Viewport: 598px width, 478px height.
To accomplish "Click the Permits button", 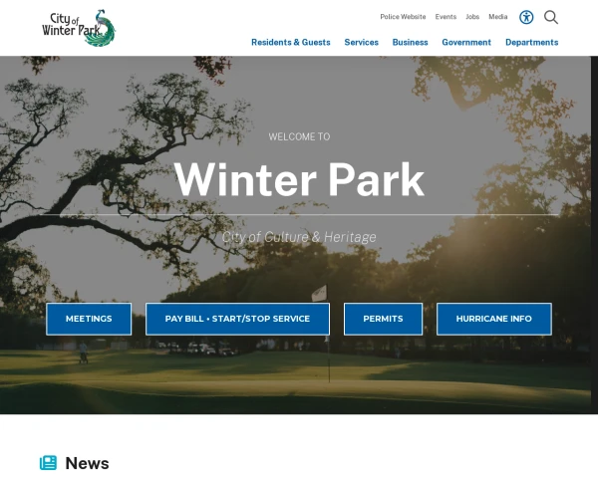I will (x=383, y=319).
